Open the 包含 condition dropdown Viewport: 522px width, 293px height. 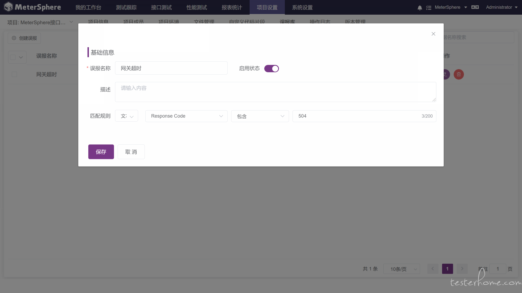tap(260, 116)
